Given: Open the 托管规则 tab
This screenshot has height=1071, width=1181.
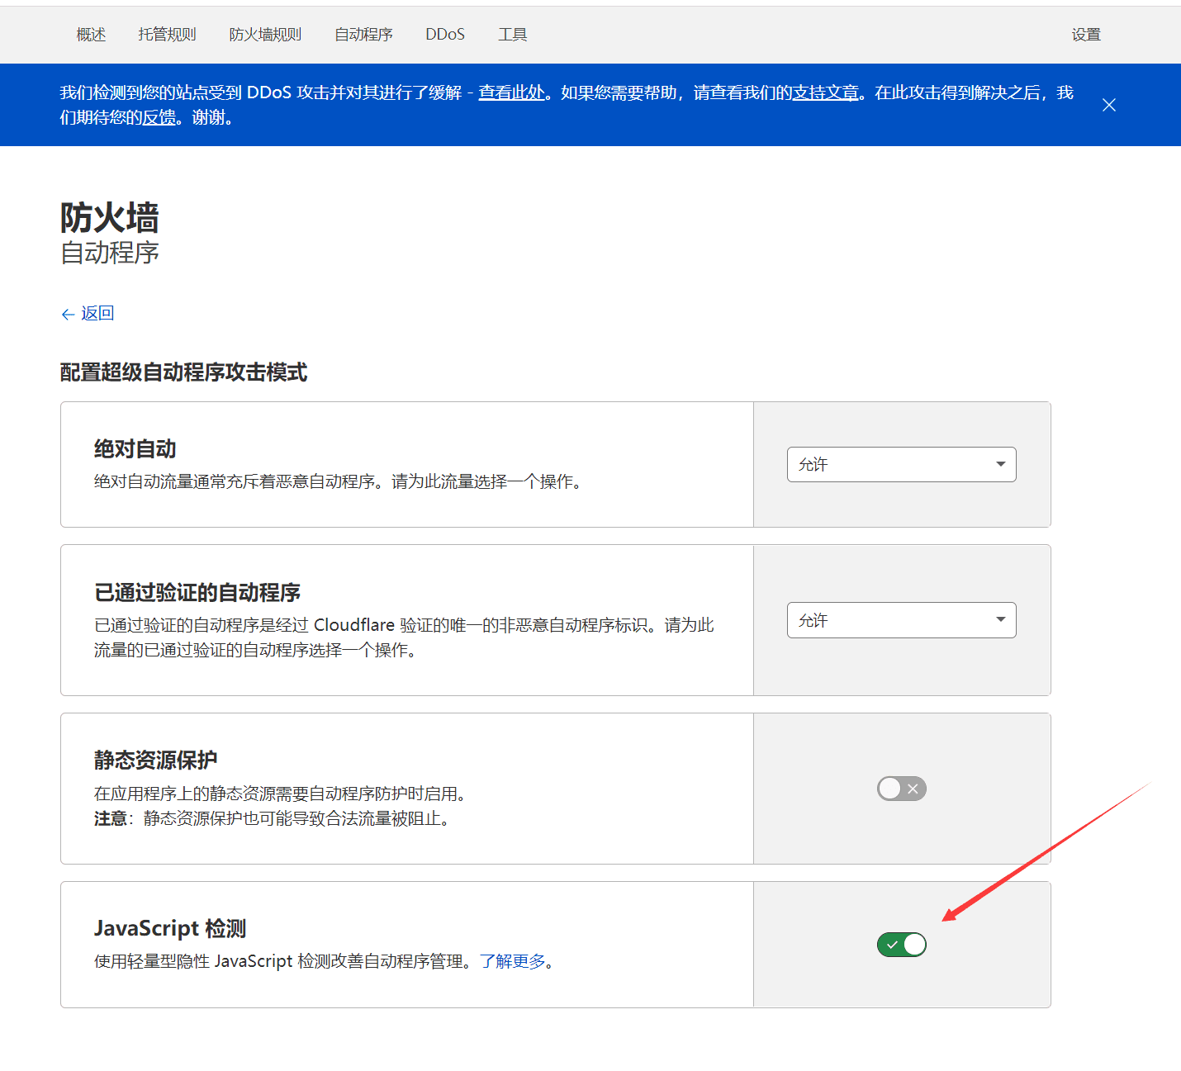Looking at the screenshot, I should [x=167, y=35].
